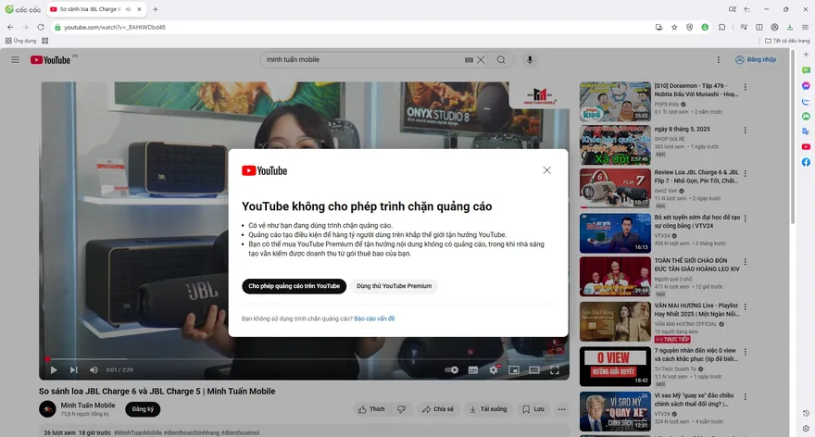Open more actions menu next to Lưu

pyautogui.click(x=562, y=409)
